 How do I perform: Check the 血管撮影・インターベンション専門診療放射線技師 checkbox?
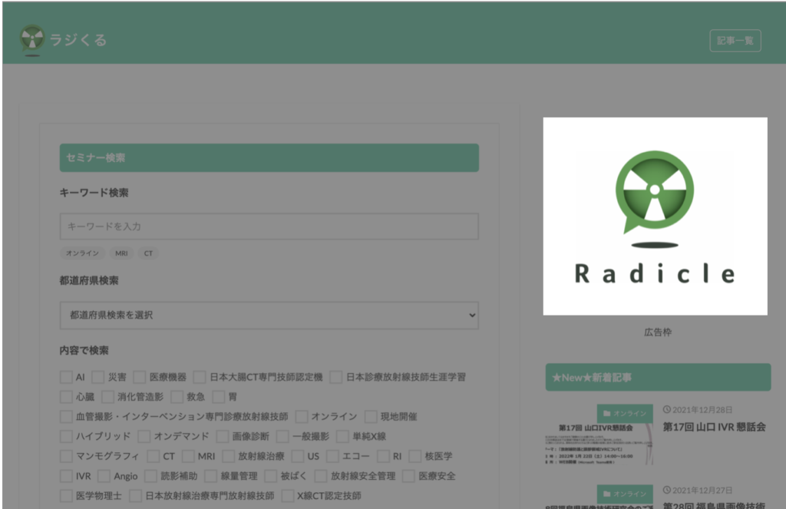click(66, 416)
